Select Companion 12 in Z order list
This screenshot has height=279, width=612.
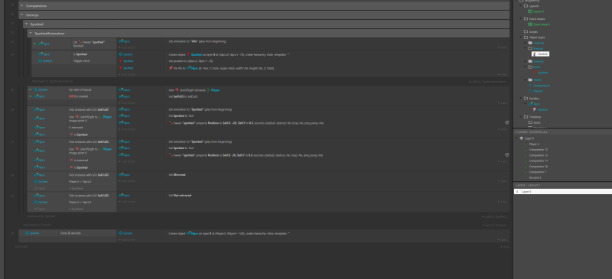(x=539, y=155)
